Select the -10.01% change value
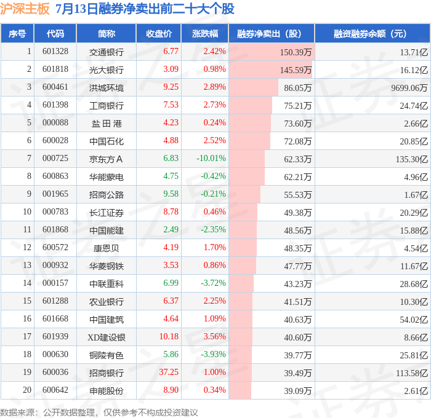Screen dimensions: 431x418 tap(211, 159)
